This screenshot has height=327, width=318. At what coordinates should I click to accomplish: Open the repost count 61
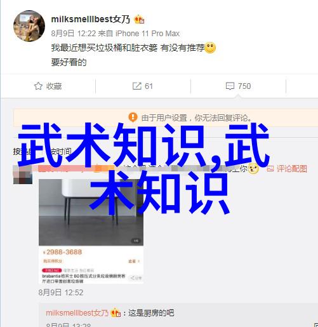click(x=149, y=86)
